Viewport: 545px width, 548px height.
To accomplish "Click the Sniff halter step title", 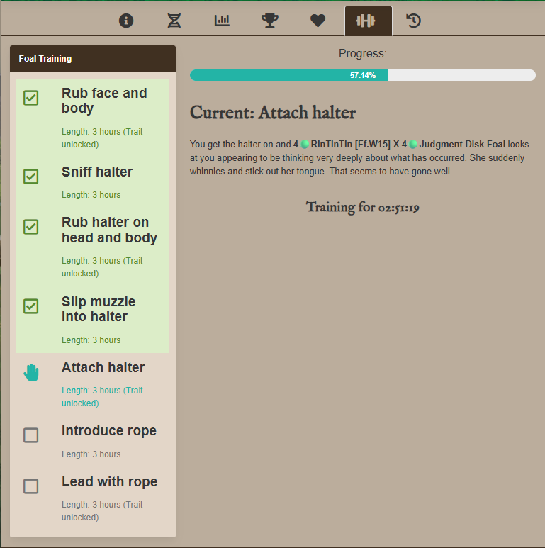I will point(97,172).
